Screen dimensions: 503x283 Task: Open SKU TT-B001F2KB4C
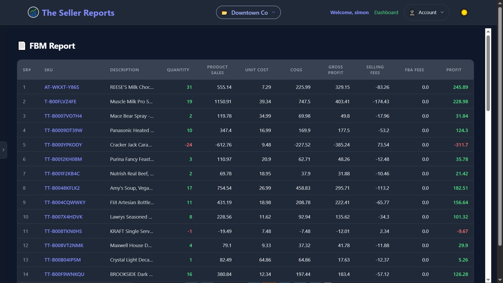tap(62, 173)
